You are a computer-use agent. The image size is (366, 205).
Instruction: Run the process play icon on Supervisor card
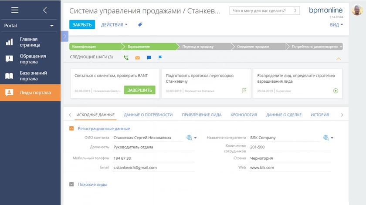click(335, 91)
